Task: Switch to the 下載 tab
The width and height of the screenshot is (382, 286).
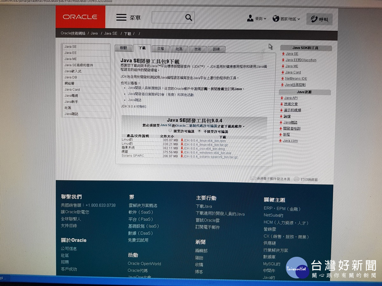Action: coord(142,48)
